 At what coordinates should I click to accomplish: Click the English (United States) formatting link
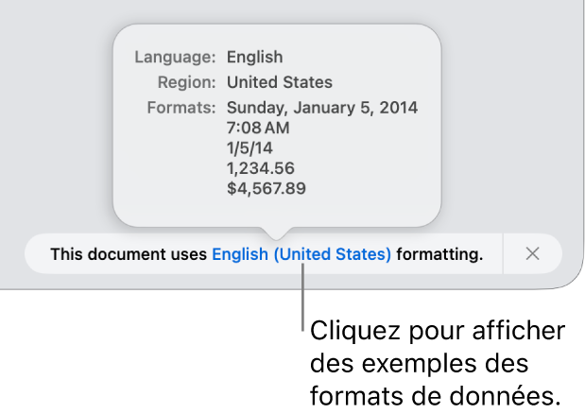click(301, 253)
